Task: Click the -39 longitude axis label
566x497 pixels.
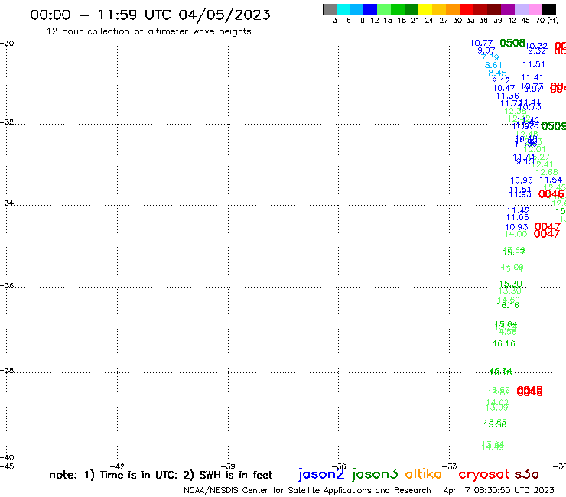Action: (228, 466)
